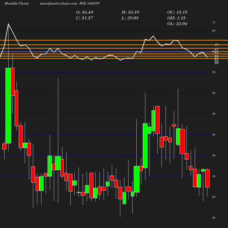Image resolution: width=228 pixels, height=228 pixels.
Task: Click the 29 price axis label
Action: tap(213, 197)
